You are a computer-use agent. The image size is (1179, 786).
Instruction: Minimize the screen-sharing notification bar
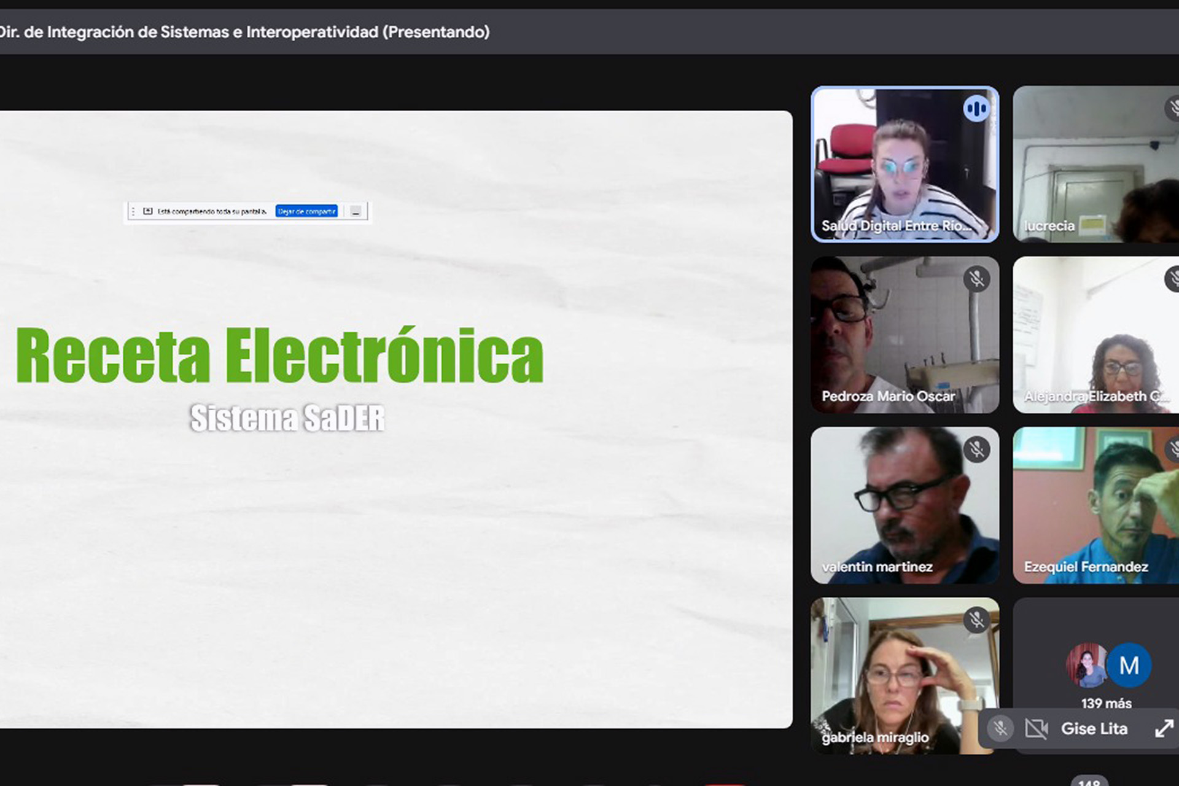click(356, 211)
